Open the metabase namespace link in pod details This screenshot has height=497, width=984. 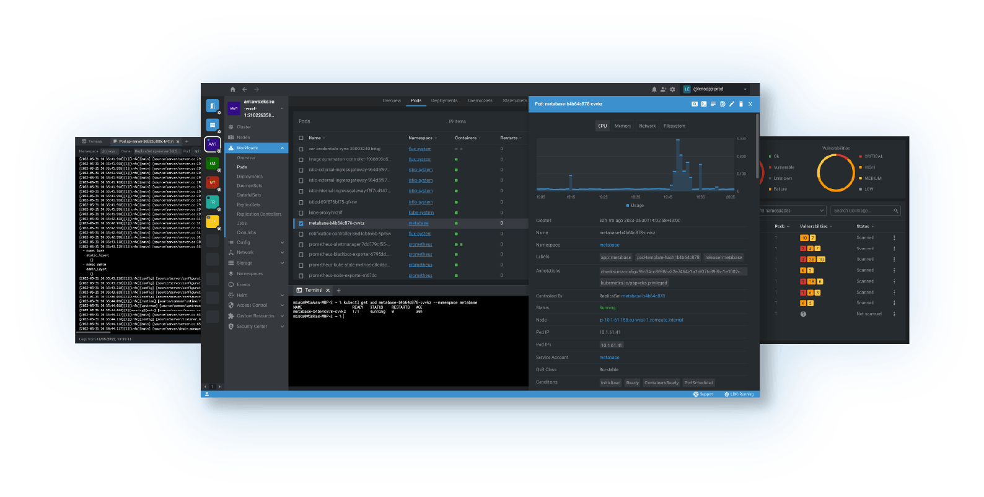coord(609,245)
